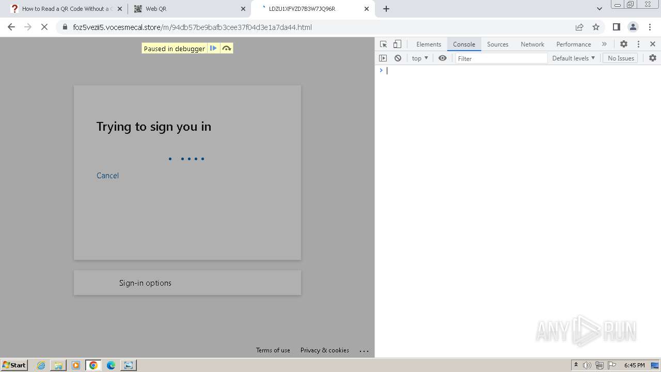Viewport: 661px width, 372px height.
Task: Step over next function call icon
Action: 226,48
